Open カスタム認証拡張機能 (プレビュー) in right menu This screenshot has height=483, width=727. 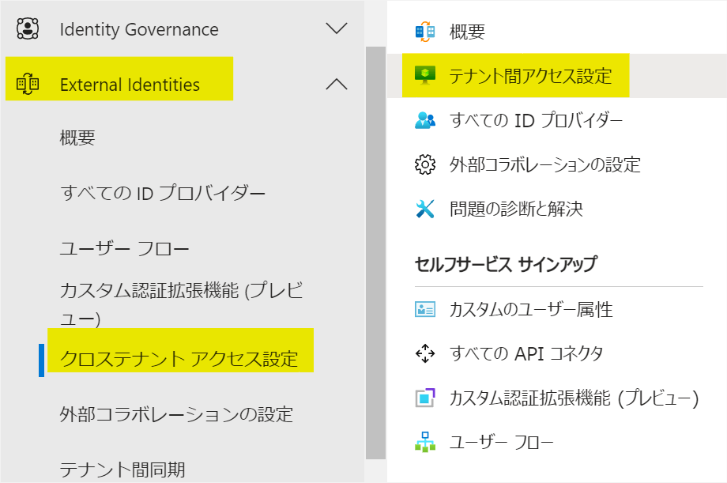point(574,398)
